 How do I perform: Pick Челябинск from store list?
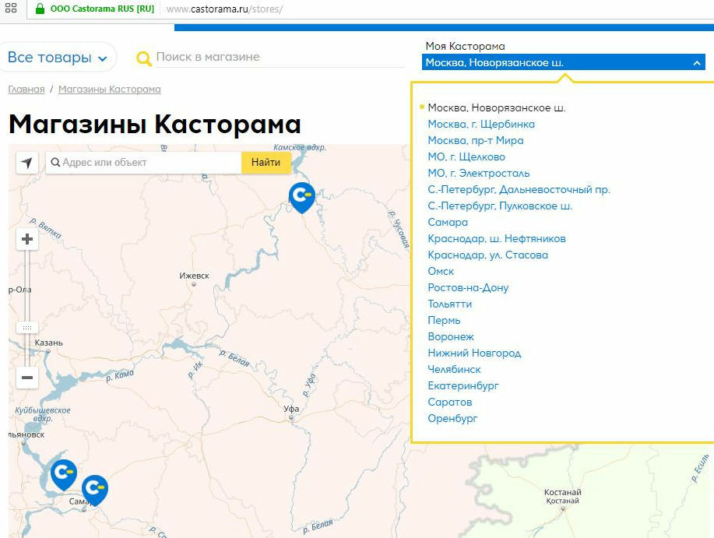(454, 370)
